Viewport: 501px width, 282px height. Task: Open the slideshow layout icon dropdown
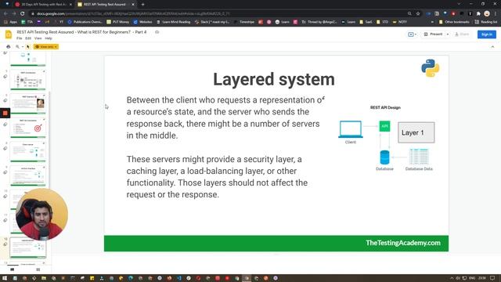click(413, 34)
